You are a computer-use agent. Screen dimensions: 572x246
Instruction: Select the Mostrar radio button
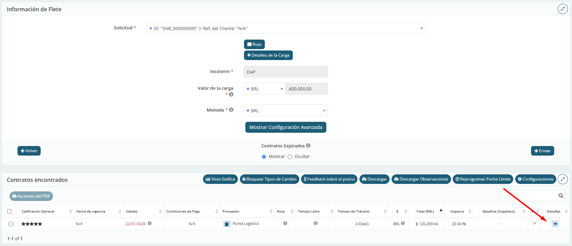coord(264,157)
